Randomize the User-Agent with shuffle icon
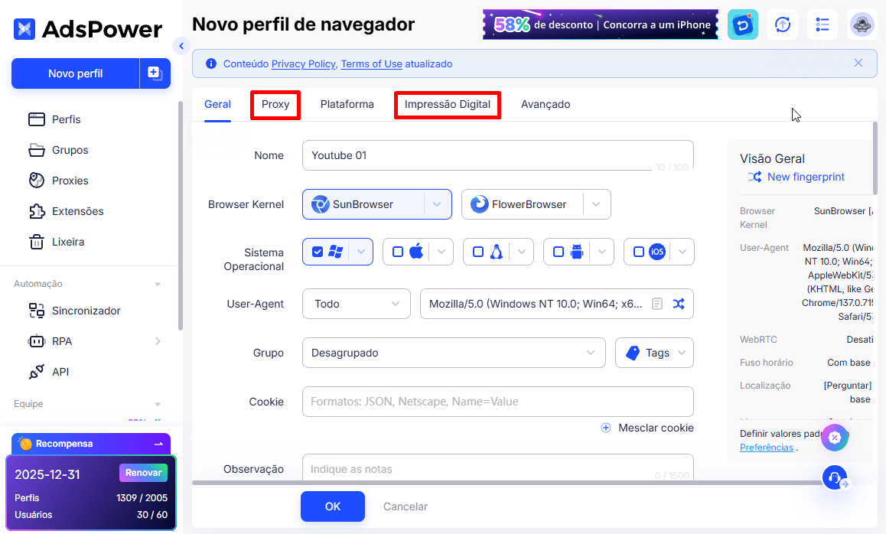886x534 pixels. [x=679, y=304]
